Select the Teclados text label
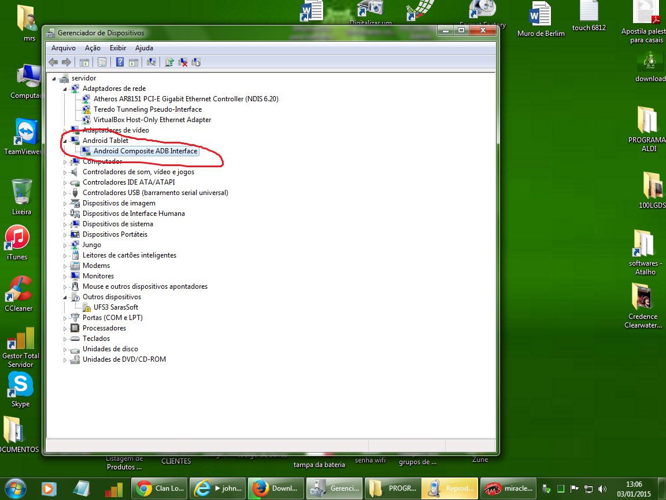The image size is (666, 500). tap(97, 339)
